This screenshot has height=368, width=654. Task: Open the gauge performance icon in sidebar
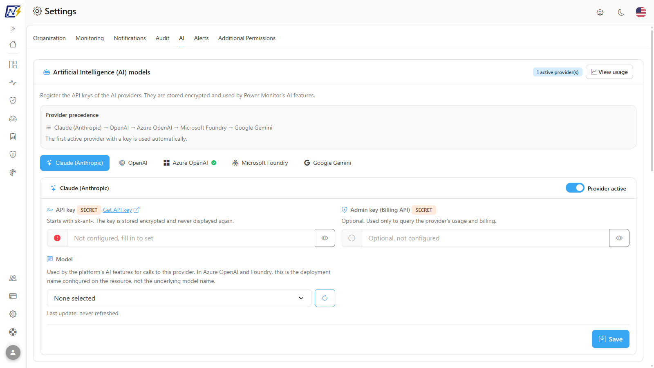coord(13,119)
